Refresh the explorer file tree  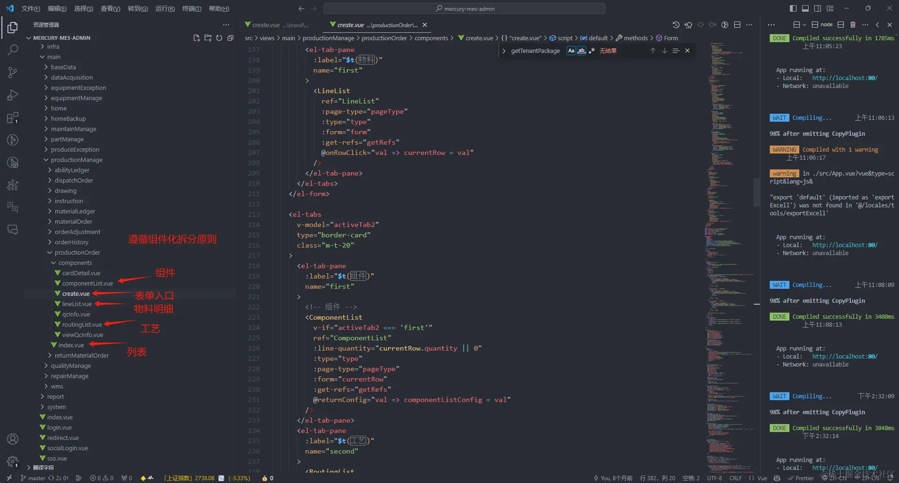click(219, 38)
